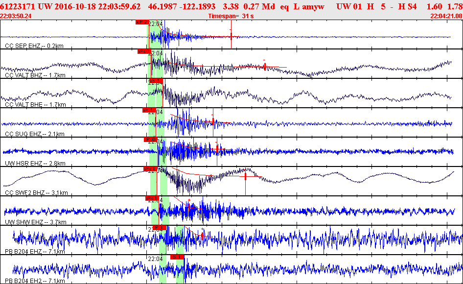
Task: Click the PB B204 EH2 station label
Action: pyautogui.click(x=35, y=281)
